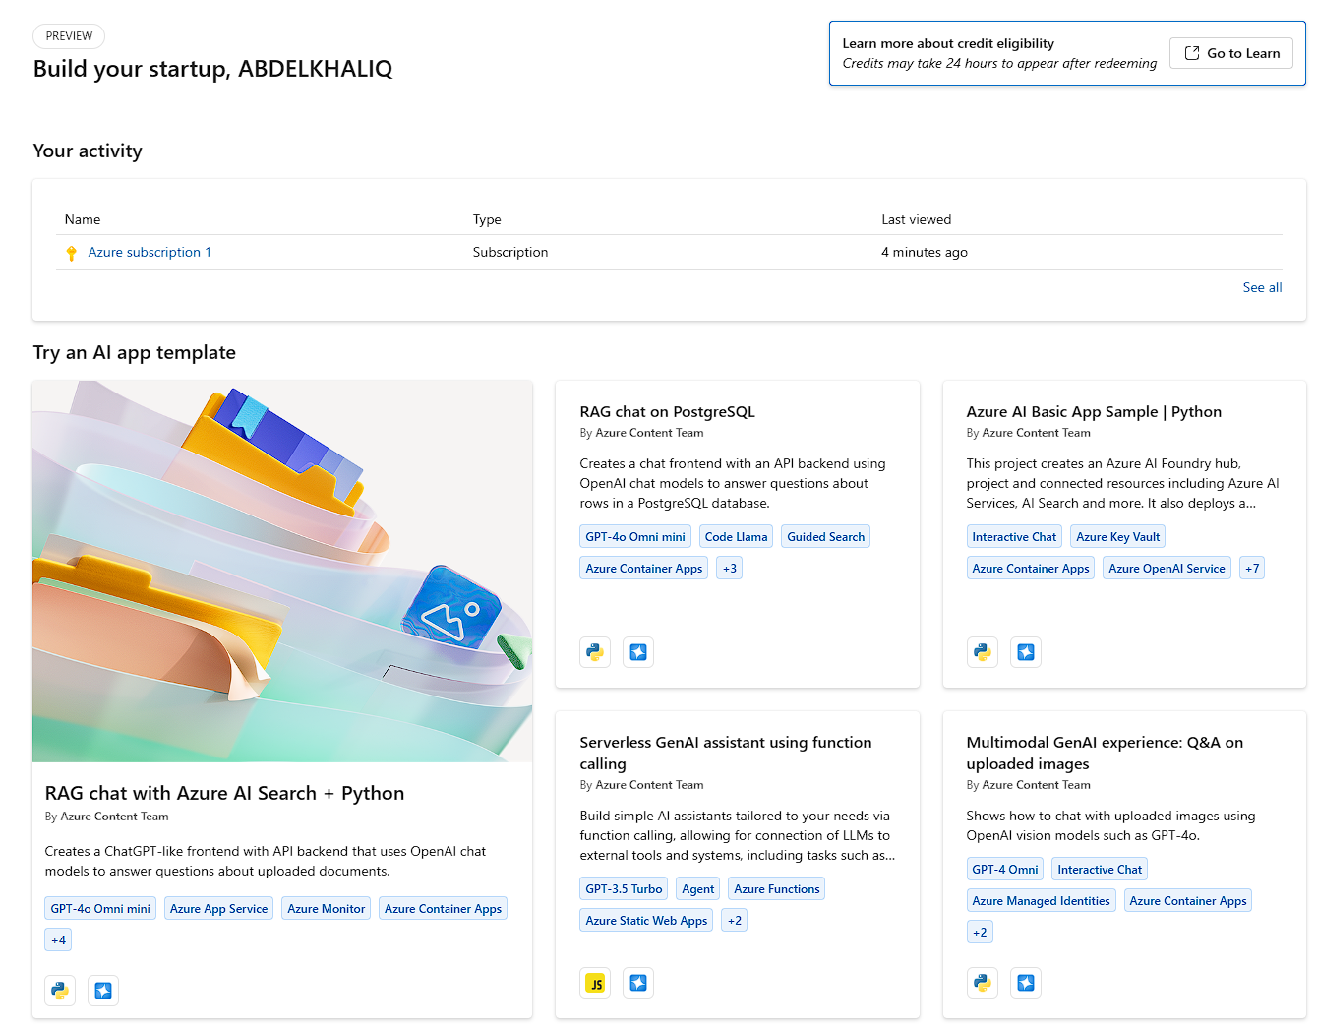The image size is (1317, 1029).
Task: Click the Azure AI icon on Serverless GenAI assistant card
Action: pyautogui.click(x=638, y=983)
